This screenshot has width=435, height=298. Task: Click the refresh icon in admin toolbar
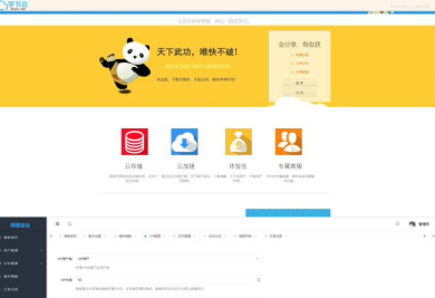tap(70, 224)
